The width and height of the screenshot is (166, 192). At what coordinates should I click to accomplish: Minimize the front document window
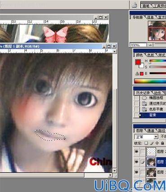104,46
